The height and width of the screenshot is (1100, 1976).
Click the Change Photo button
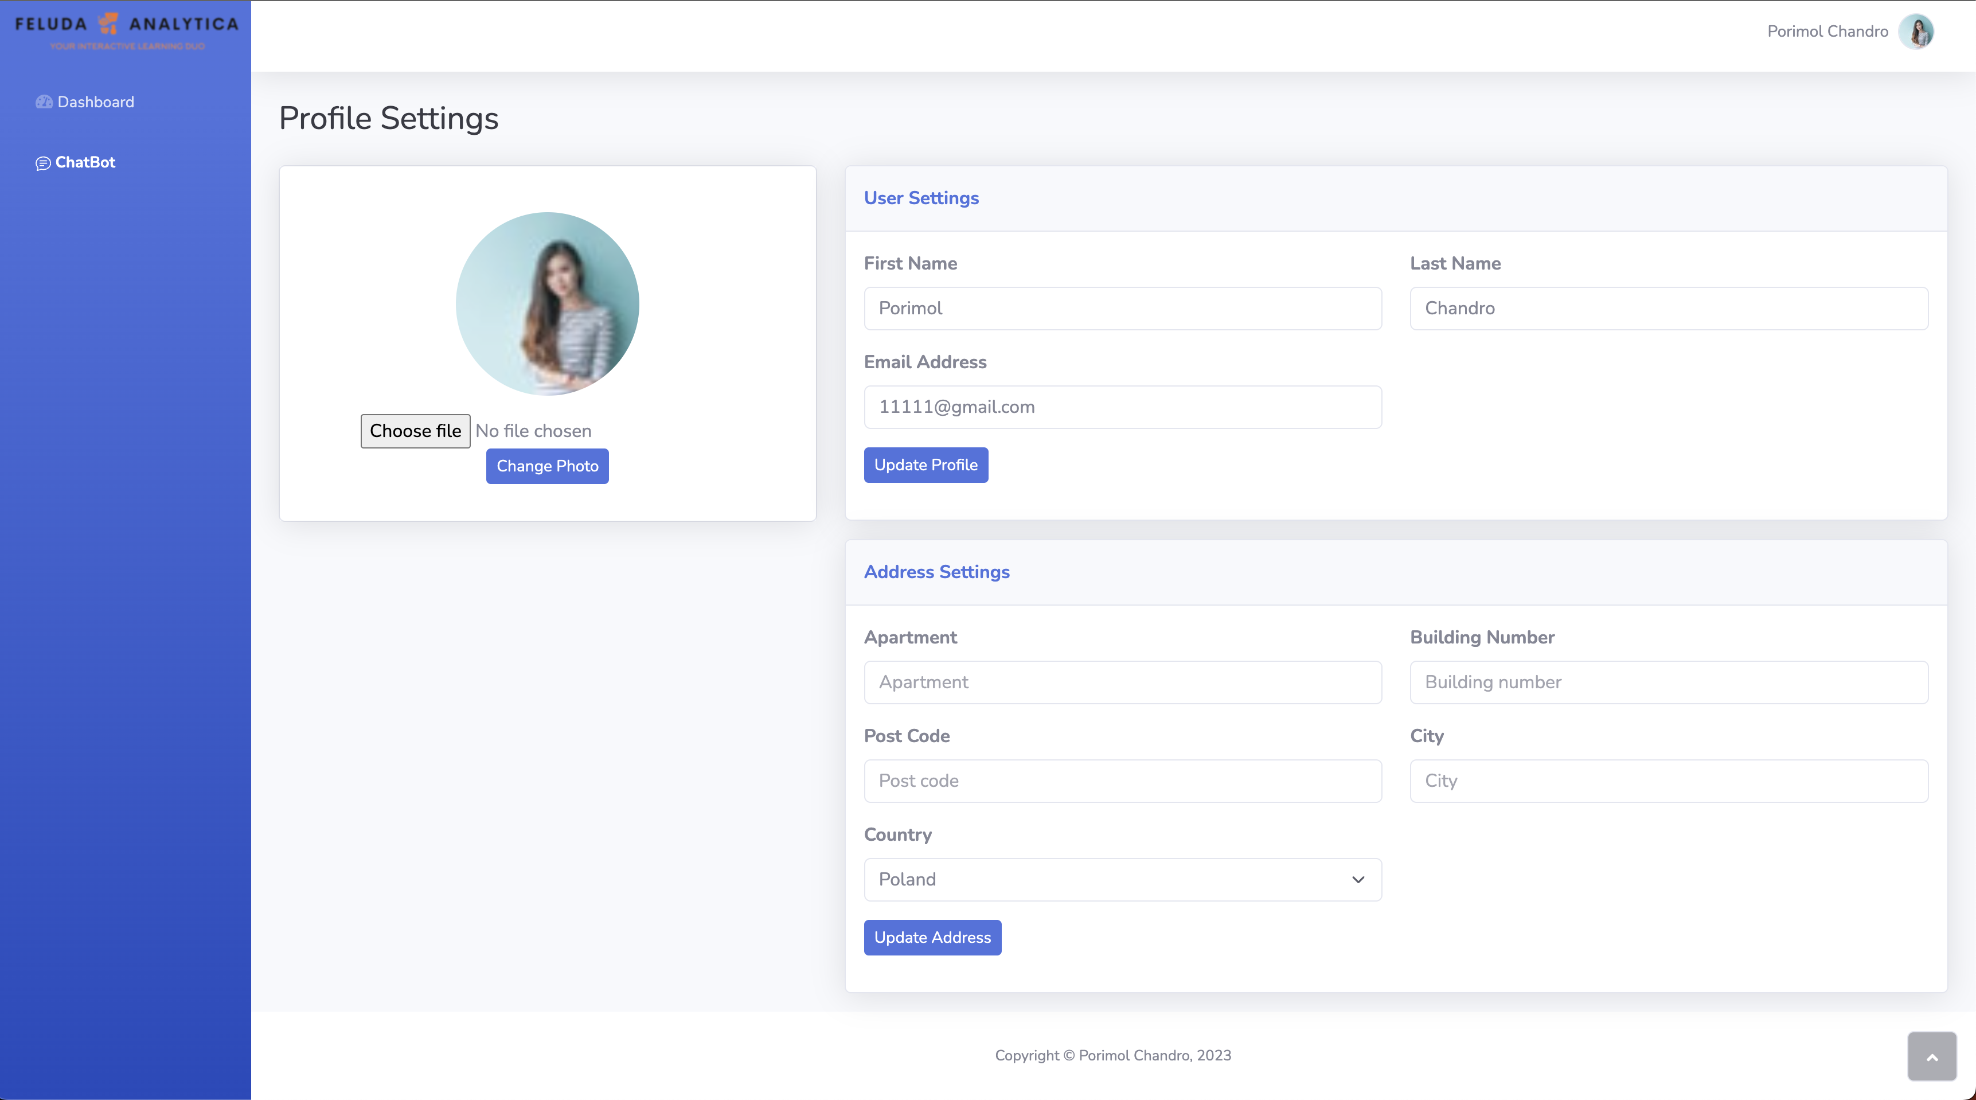pos(547,466)
